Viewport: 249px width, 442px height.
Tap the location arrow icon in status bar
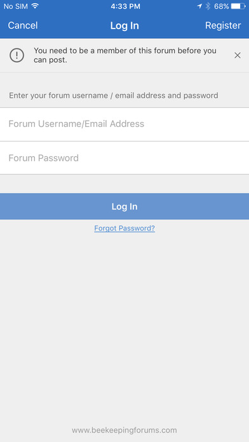199,6
